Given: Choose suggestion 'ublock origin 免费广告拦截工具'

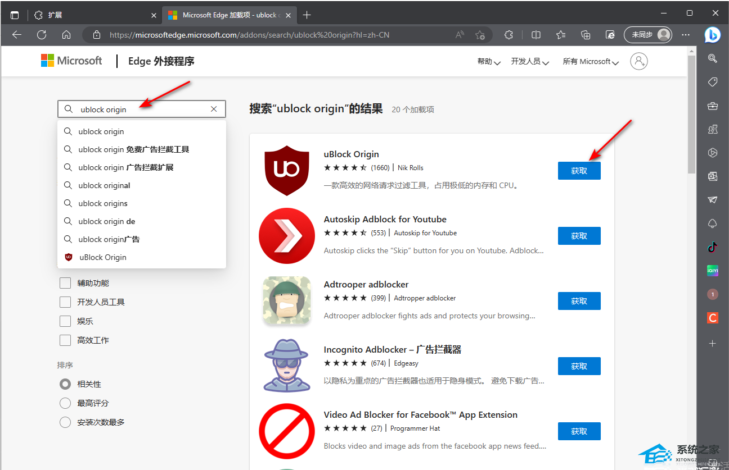Looking at the screenshot, I should click(142, 149).
